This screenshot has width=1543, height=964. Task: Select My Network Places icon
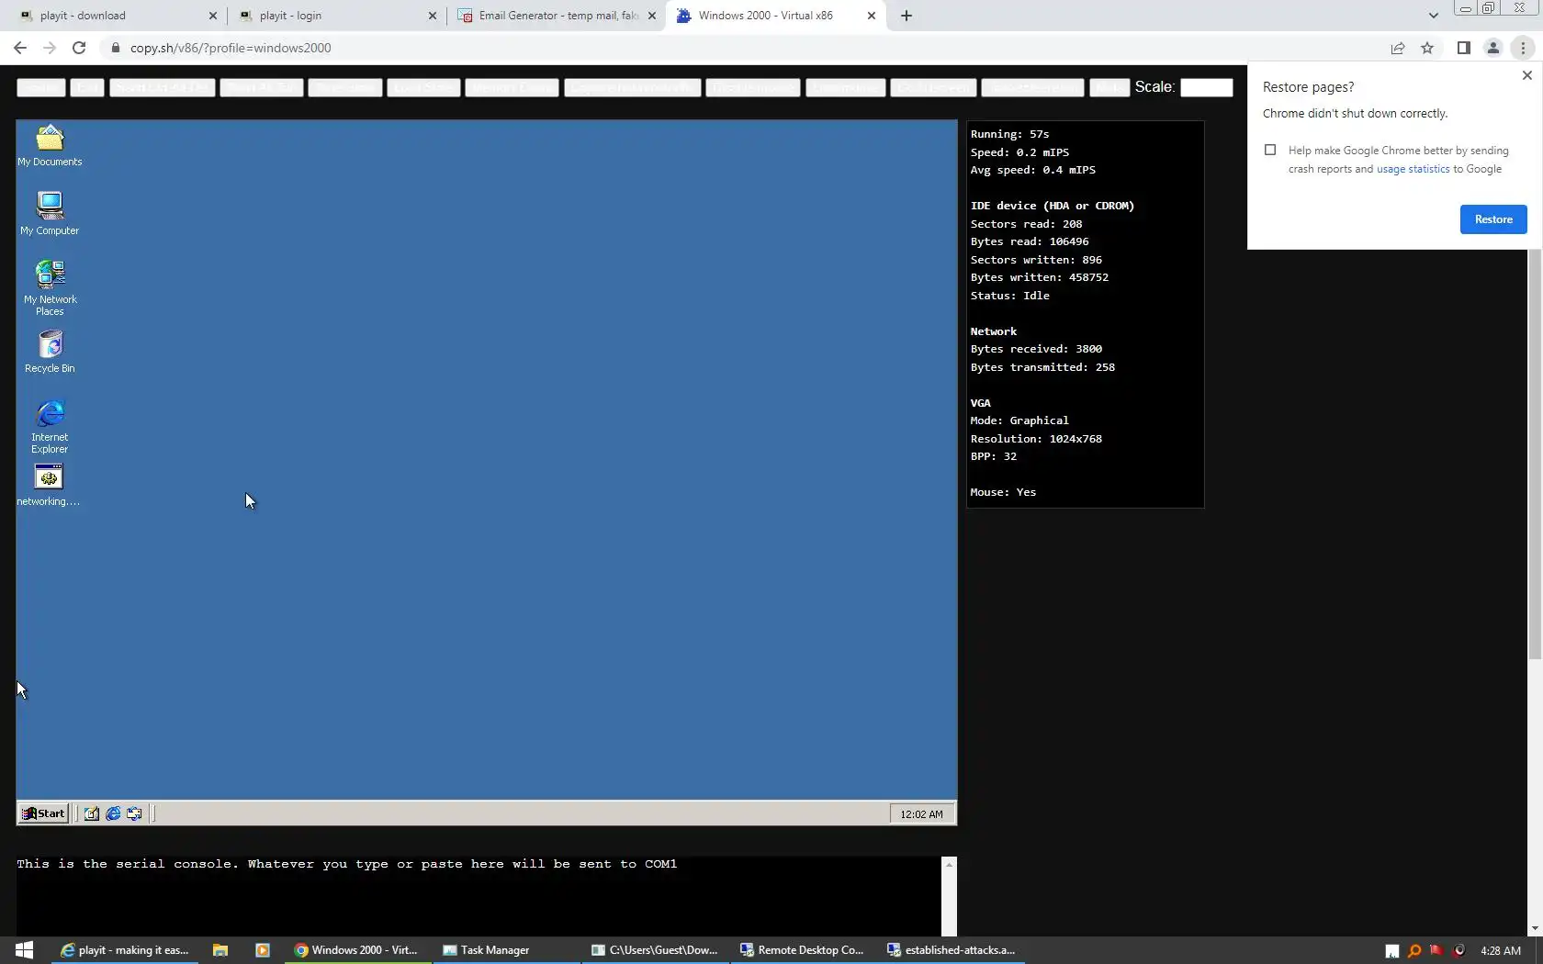click(50, 288)
